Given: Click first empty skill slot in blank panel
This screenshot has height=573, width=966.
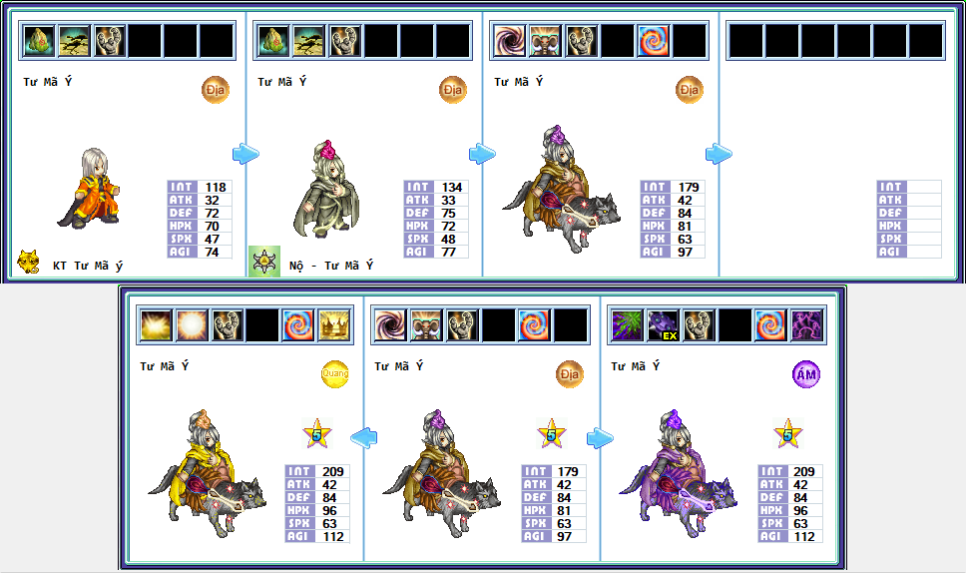Looking at the screenshot, I should pos(746,41).
